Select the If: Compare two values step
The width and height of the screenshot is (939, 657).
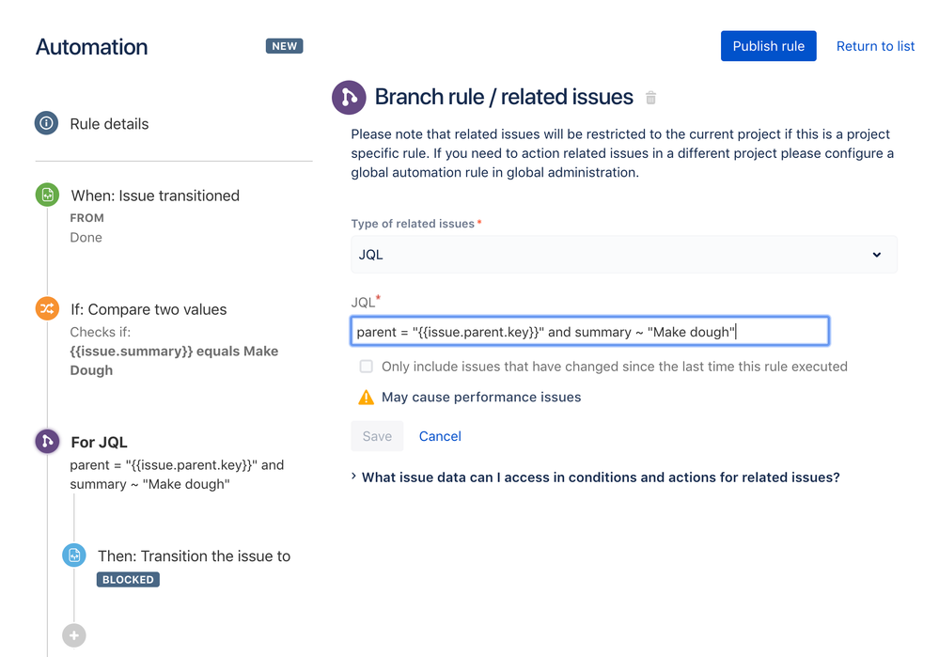coord(149,309)
